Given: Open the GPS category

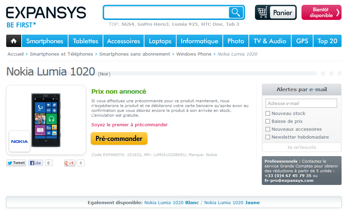Looking at the screenshot, I should click(x=302, y=41).
